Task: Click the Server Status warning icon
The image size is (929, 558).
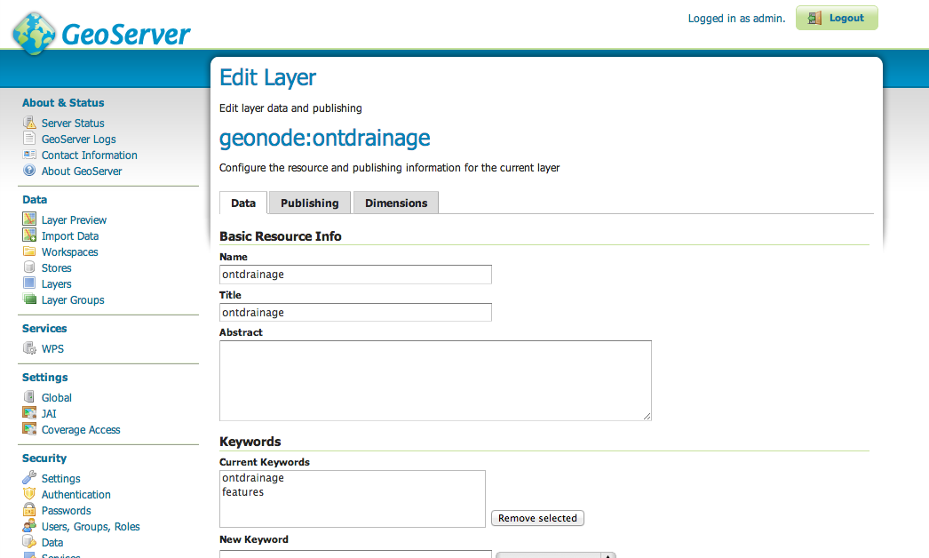Action: (29, 123)
